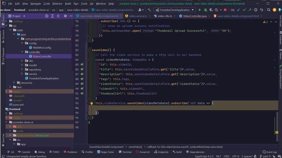This screenshot has width=282, height=158.
Task: Expand the repository package node
Action: pos(22,69)
